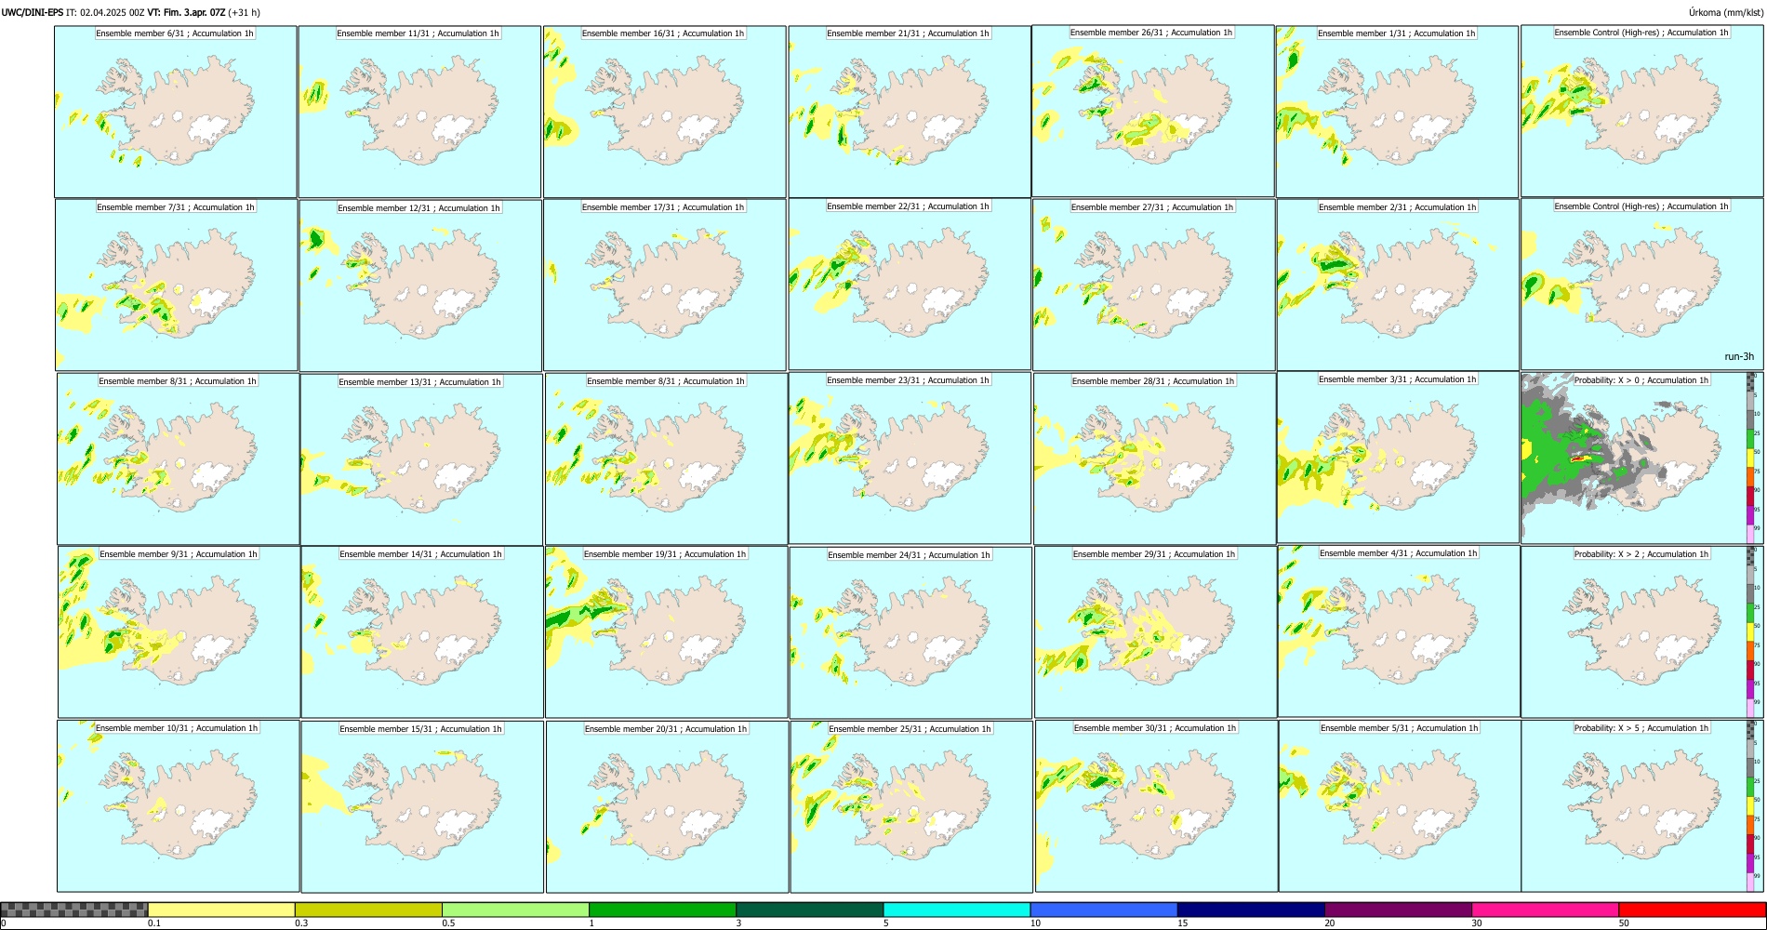
Task: Enlarge the Ensemble member 4/31 map
Action: coord(1399,631)
